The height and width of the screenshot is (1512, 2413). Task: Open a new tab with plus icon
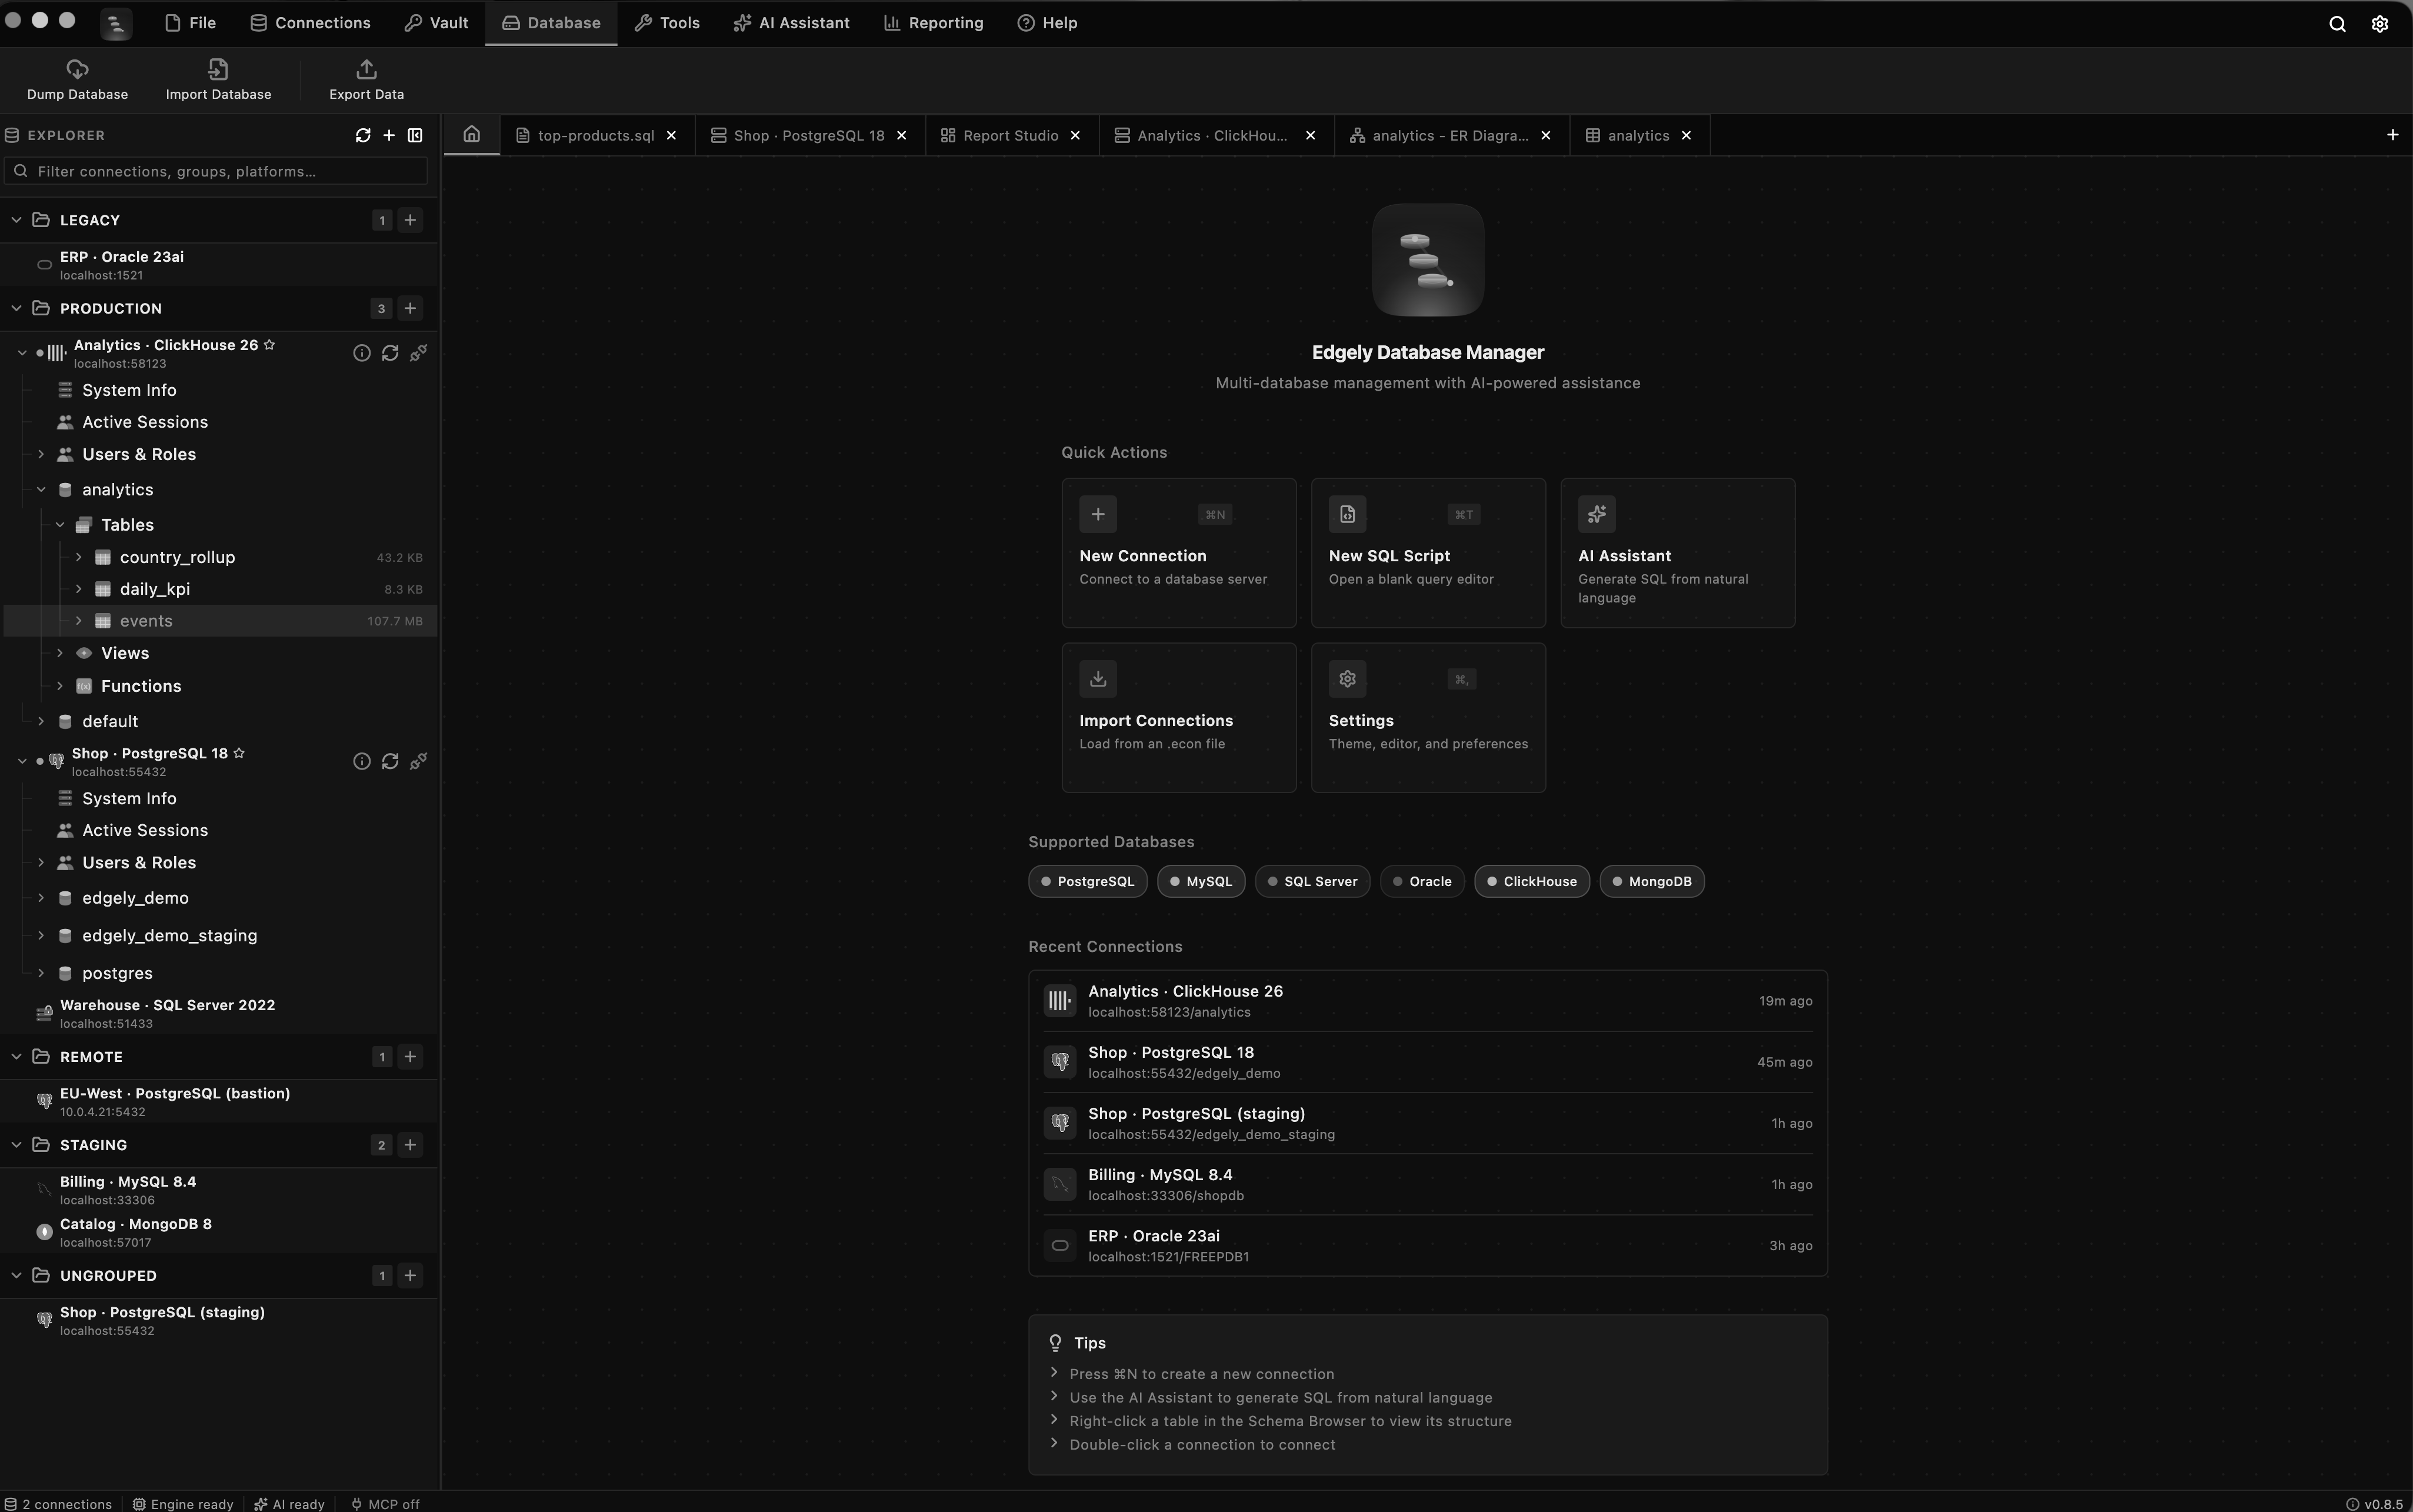tap(2392, 135)
